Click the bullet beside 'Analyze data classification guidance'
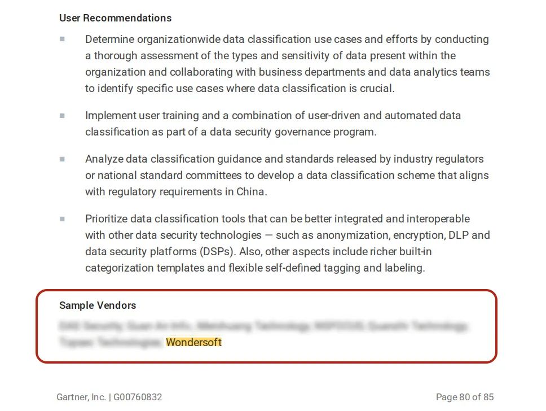546x411 pixels. [62, 159]
